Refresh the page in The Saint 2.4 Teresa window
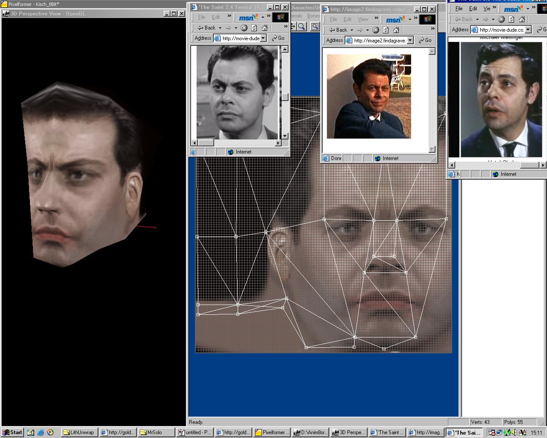 point(254,28)
